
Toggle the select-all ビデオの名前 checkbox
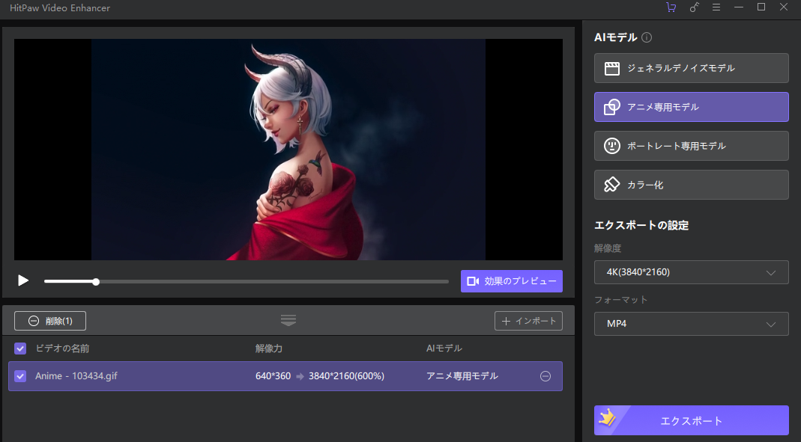(x=20, y=349)
